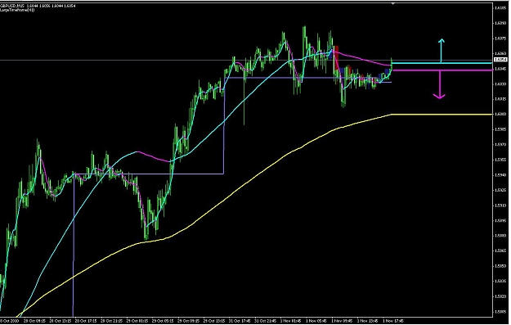Click the 1.6045 price axis label
Image resolution: width=511 pixels, height=325 pixels.
coord(500,69)
